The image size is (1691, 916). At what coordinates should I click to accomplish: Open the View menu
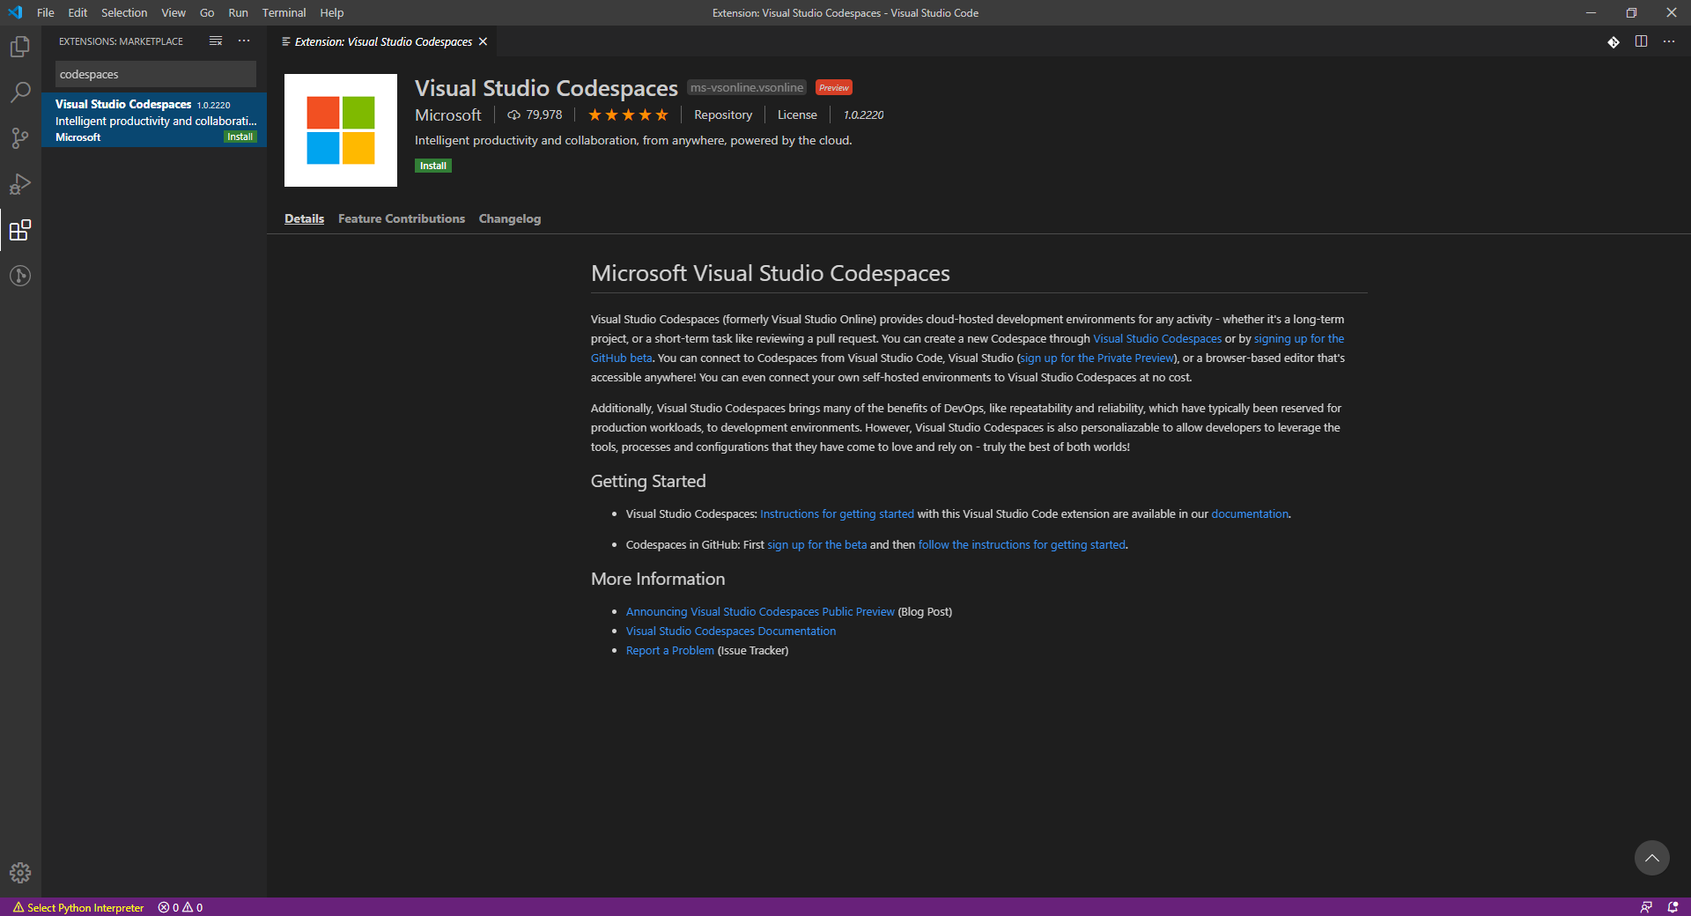click(x=174, y=12)
